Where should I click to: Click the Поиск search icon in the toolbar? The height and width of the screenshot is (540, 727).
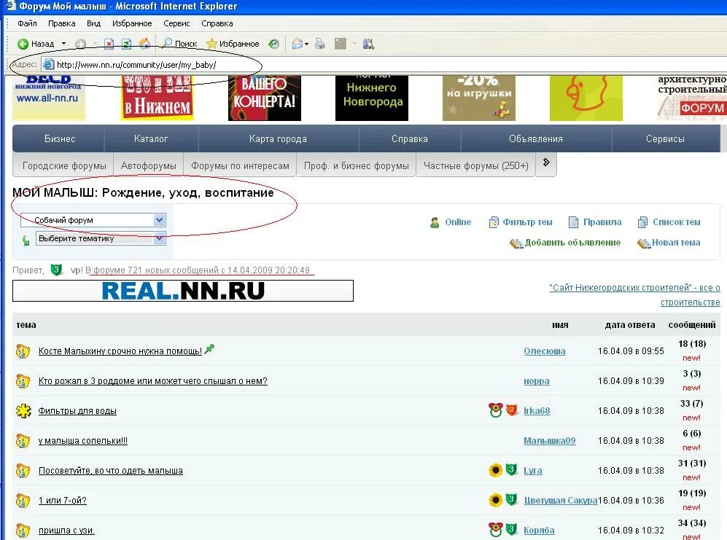(168, 42)
